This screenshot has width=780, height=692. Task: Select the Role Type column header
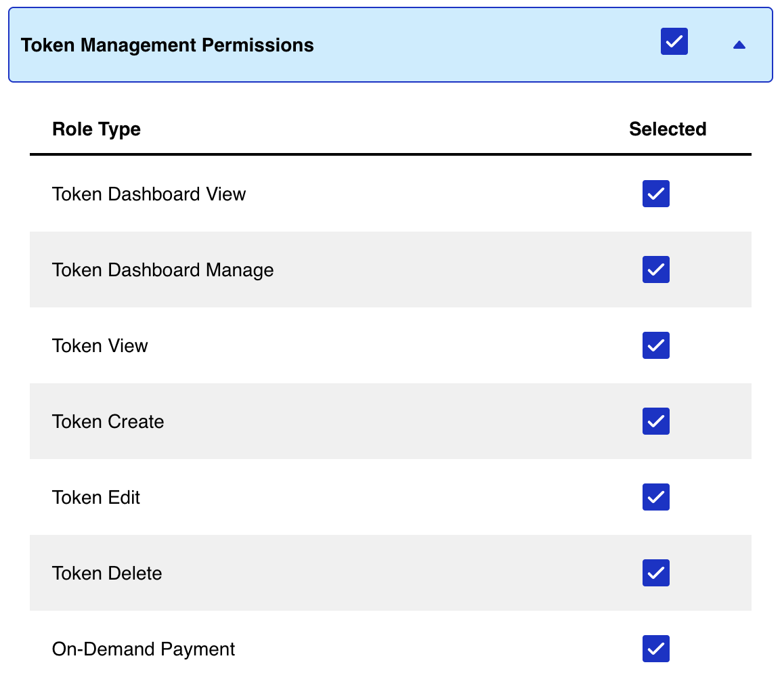click(96, 129)
